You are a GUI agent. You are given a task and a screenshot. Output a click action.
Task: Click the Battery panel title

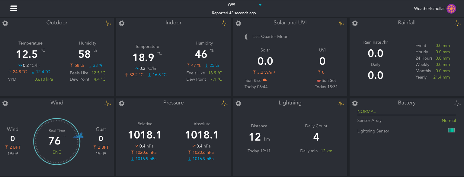(x=407, y=103)
